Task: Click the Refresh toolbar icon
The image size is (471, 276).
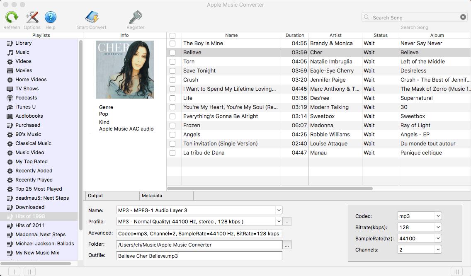Action: pyautogui.click(x=12, y=17)
